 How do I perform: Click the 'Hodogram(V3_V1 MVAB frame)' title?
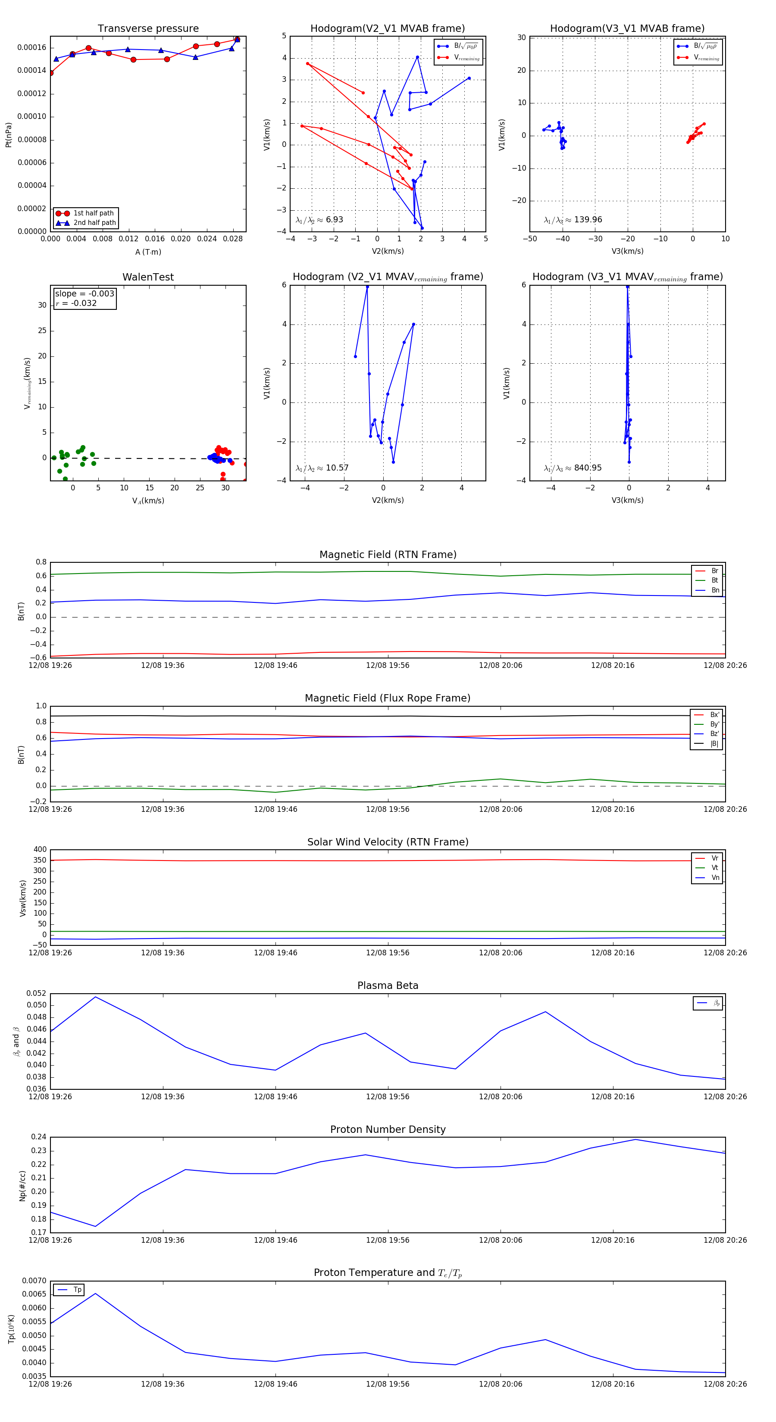pyautogui.click(x=627, y=29)
